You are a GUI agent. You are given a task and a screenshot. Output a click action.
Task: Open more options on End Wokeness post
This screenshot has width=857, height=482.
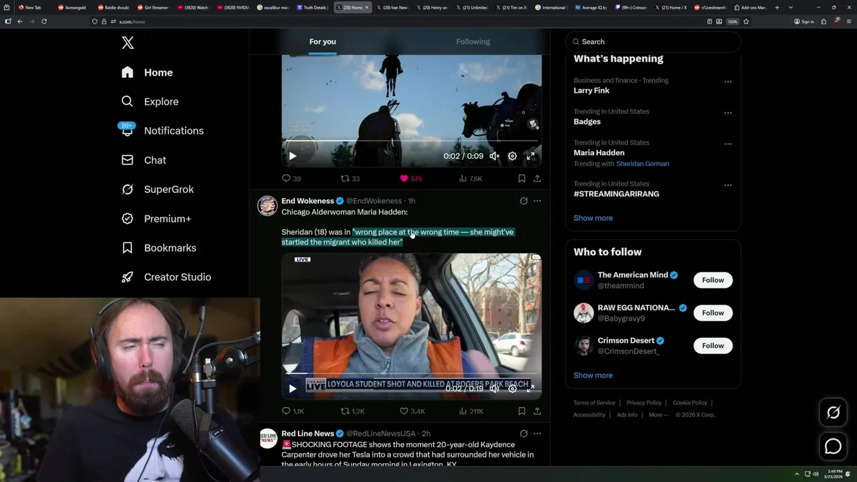537,201
